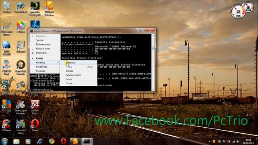This screenshot has height=145, width=258.
Task: Click the cmd icon in the title bar
Action: (31, 31)
